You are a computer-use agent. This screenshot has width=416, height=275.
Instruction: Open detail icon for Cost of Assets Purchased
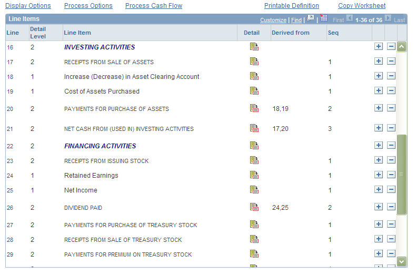[254, 91]
